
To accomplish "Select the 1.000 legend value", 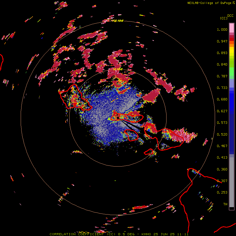I will pyautogui.click(x=222, y=29).
